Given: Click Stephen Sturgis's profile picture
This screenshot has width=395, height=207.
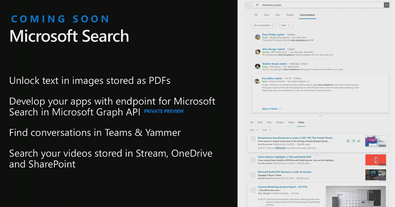Looking at the screenshot, I should coord(258,66).
